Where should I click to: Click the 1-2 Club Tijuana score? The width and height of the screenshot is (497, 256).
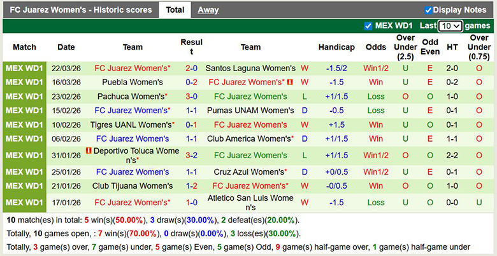191,185
